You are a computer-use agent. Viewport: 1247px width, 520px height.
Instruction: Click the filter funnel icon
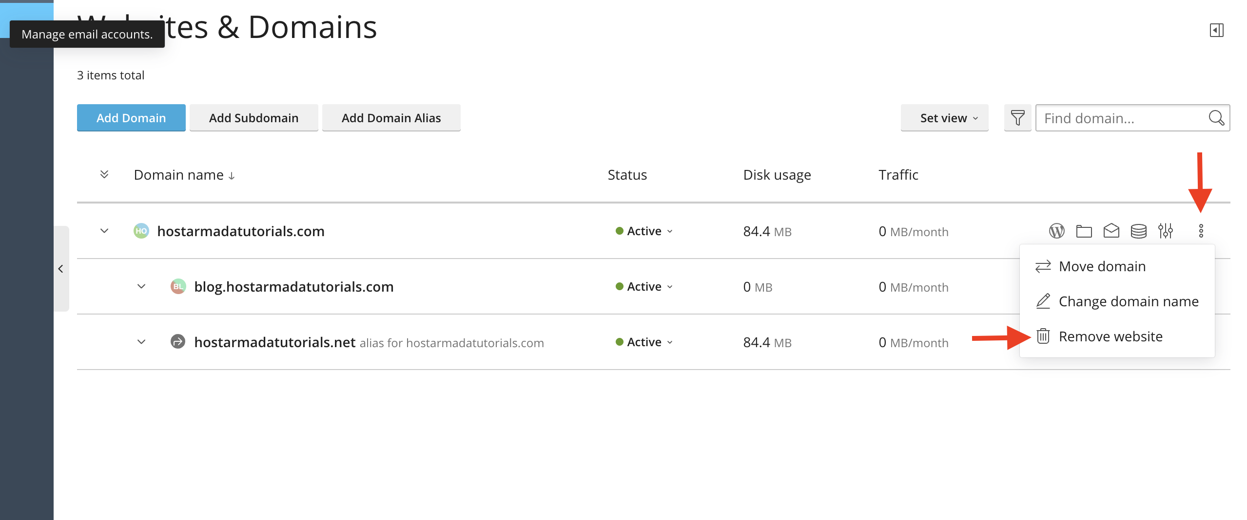pyautogui.click(x=1017, y=118)
